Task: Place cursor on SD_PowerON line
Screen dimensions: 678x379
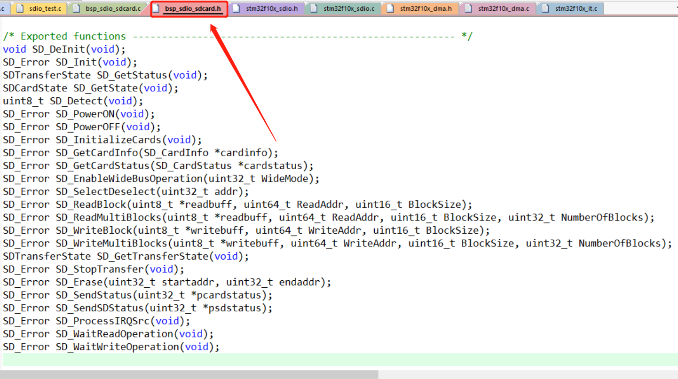Action: 79,114
